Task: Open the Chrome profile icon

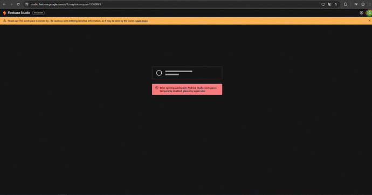Action: 363,4
